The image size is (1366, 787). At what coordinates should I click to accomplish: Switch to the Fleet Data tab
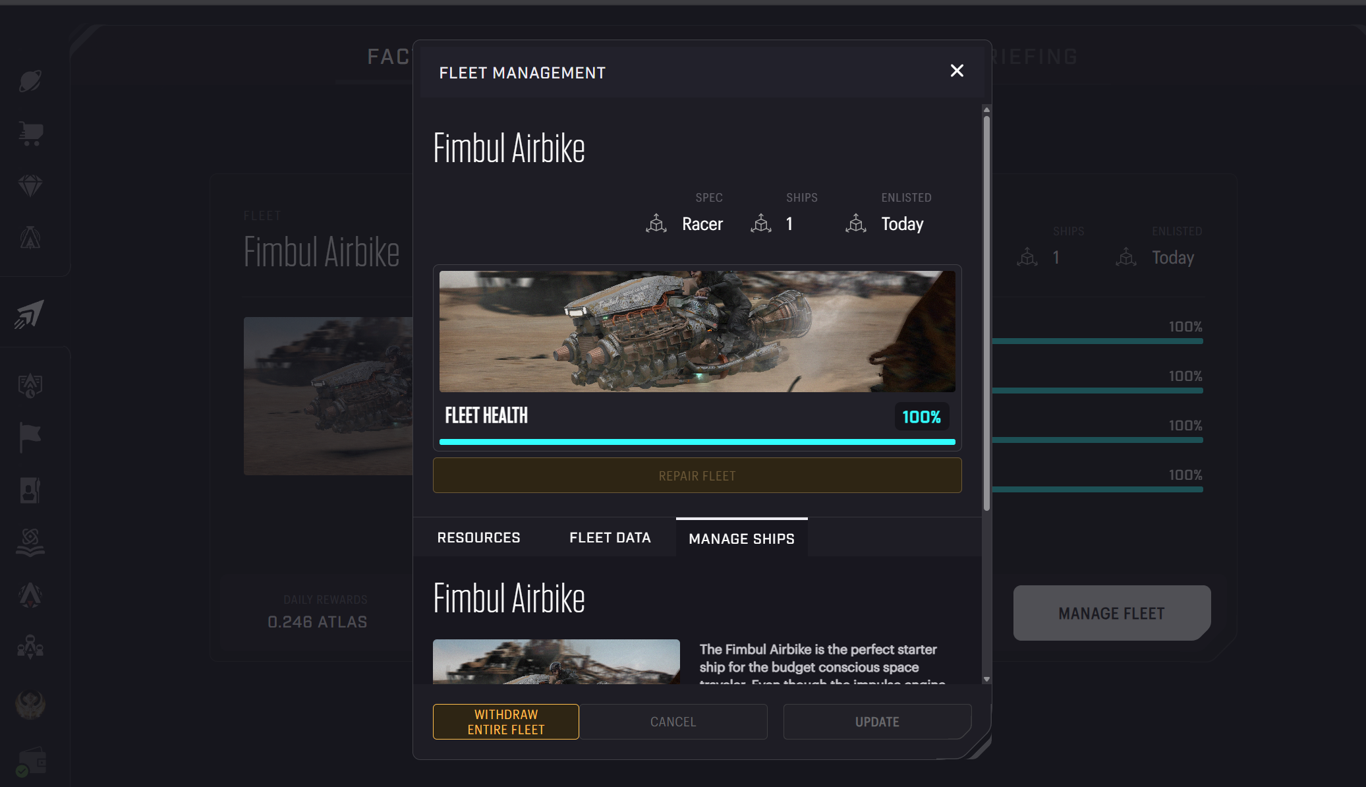click(610, 538)
